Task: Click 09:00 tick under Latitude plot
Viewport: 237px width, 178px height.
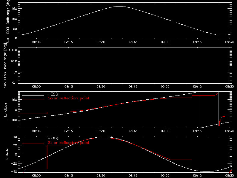Action: coord(165,176)
